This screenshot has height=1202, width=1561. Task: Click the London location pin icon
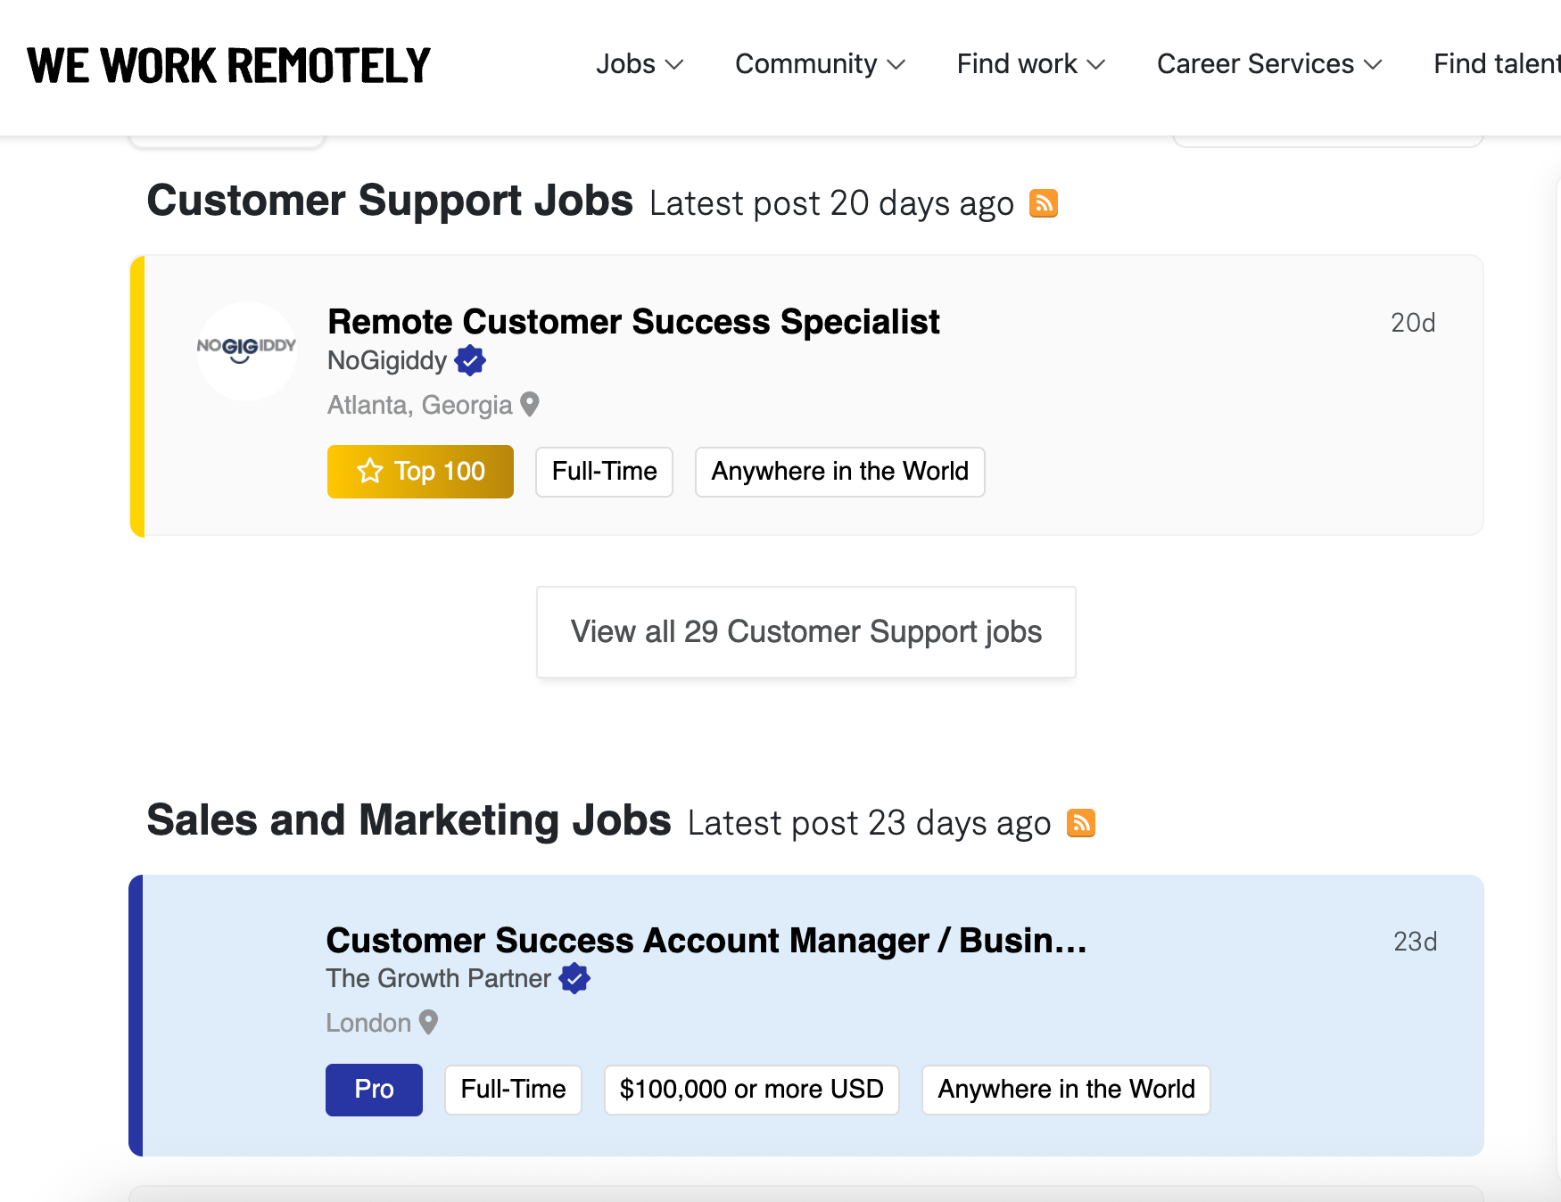tap(428, 1023)
